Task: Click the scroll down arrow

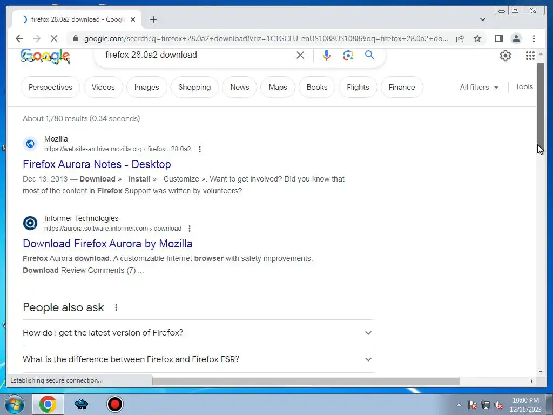Action: pyautogui.click(x=541, y=371)
